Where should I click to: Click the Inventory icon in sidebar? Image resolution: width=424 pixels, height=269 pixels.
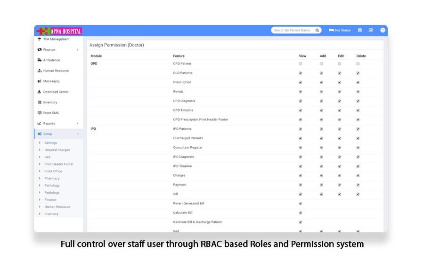pos(40,102)
